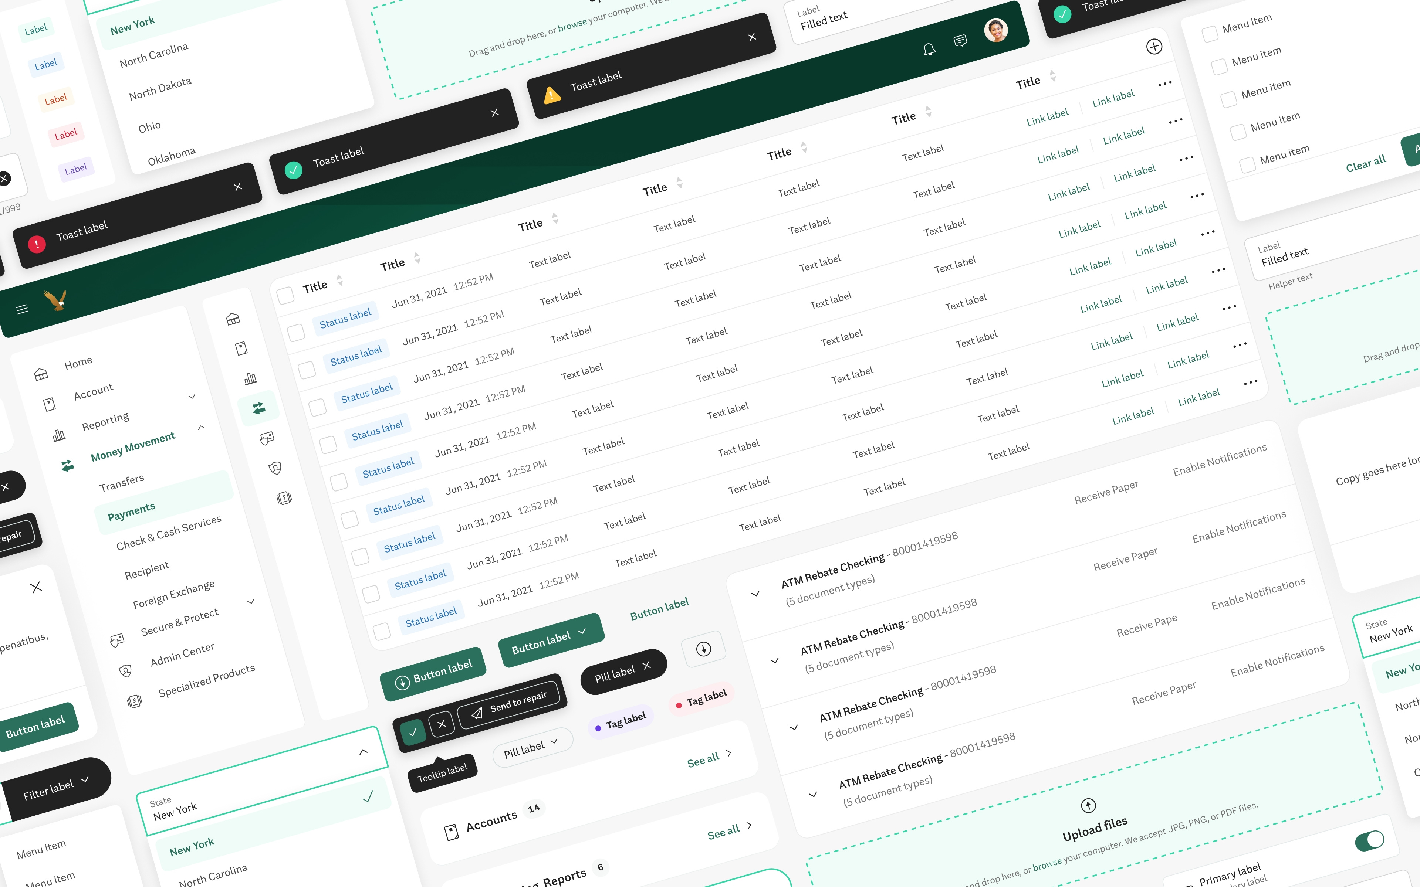1420x887 pixels.
Task: Close the warning Toast label
Action: (752, 37)
